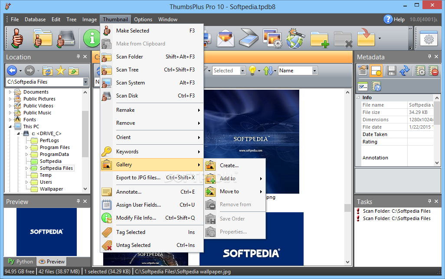Pin the Metadata panel
The height and width of the screenshot is (279, 445).
point(429,57)
